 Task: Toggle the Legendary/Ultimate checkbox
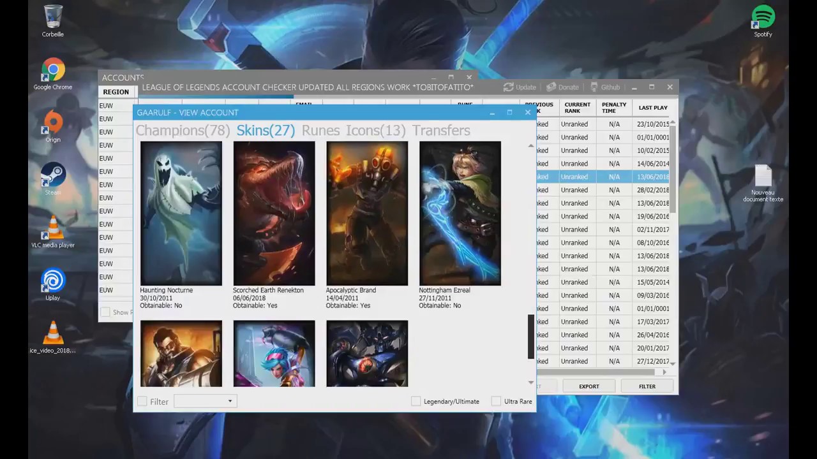(x=416, y=401)
